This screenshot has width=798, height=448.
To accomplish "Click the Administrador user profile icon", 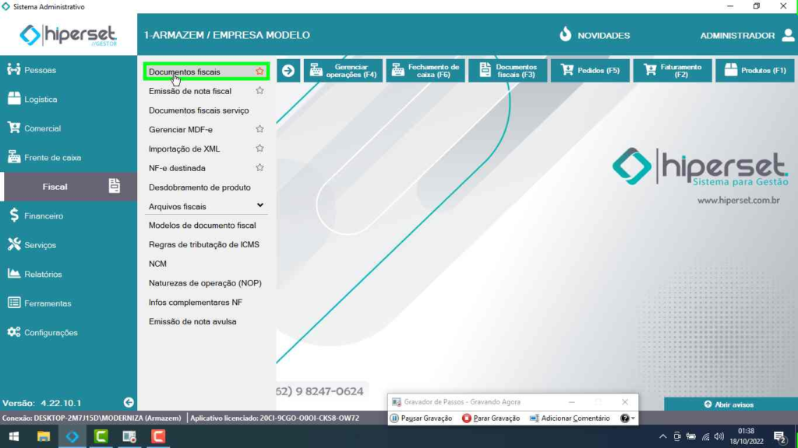I will point(787,35).
